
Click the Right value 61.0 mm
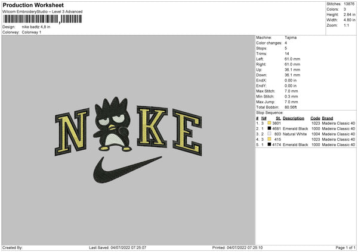tap(292, 64)
